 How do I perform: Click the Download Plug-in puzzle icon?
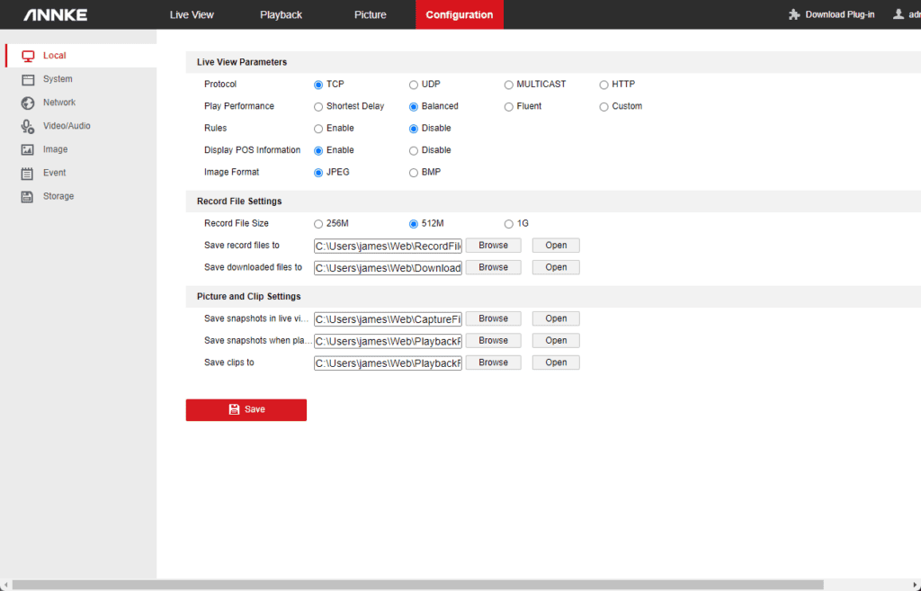point(794,14)
